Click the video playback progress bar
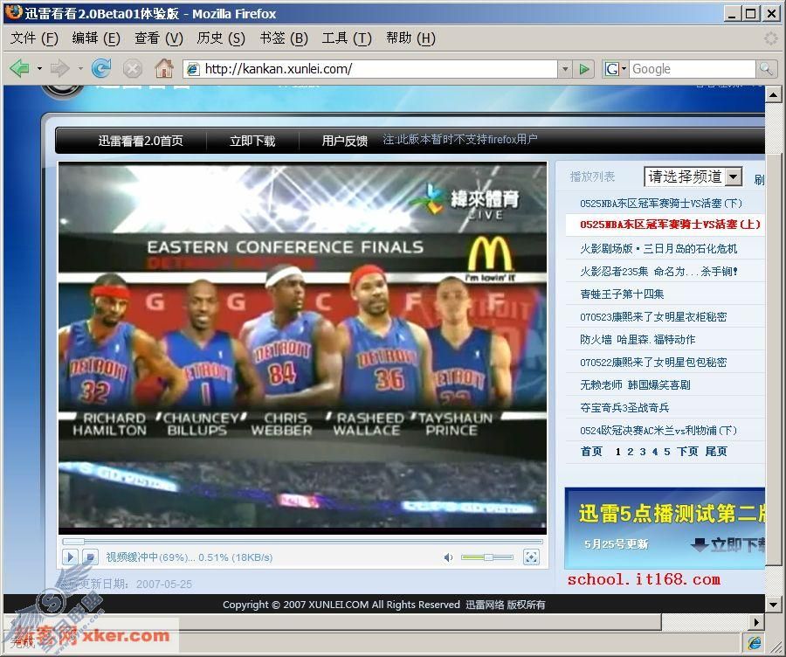Screen dimensions: 786x657 [x=302, y=542]
